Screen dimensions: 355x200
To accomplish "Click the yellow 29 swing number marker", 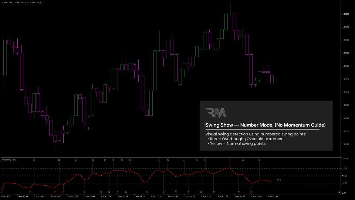I will [x=34, y=160].
